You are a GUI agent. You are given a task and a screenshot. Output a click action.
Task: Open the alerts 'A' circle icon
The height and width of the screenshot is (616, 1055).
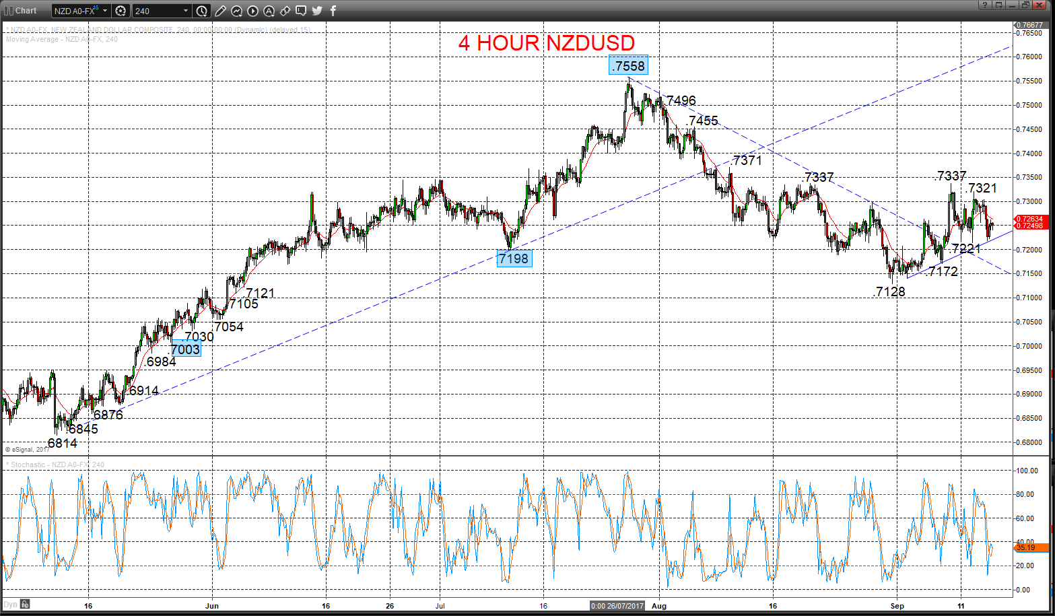click(x=269, y=11)
